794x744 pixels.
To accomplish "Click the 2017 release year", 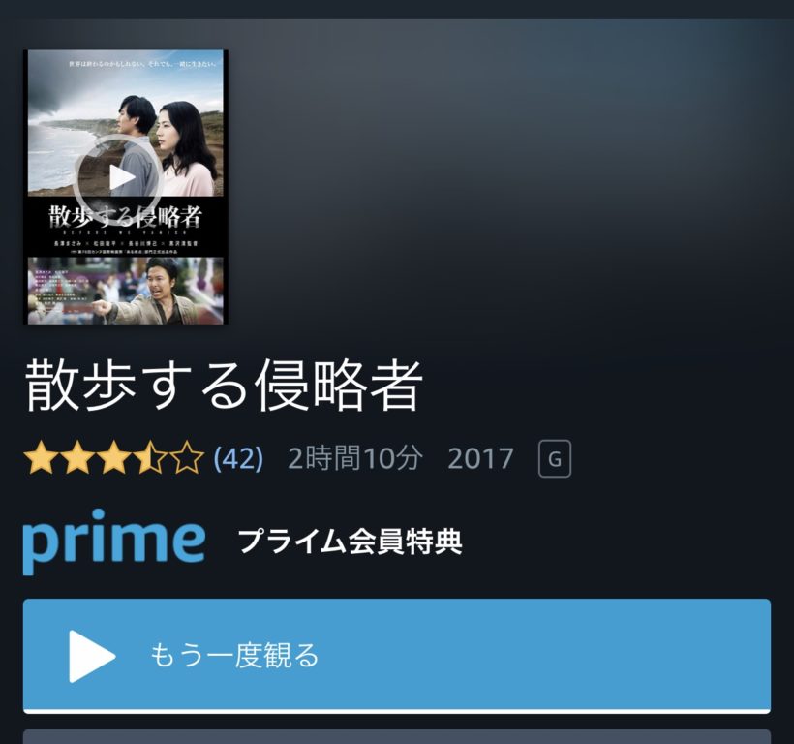I will click(480, 459).
